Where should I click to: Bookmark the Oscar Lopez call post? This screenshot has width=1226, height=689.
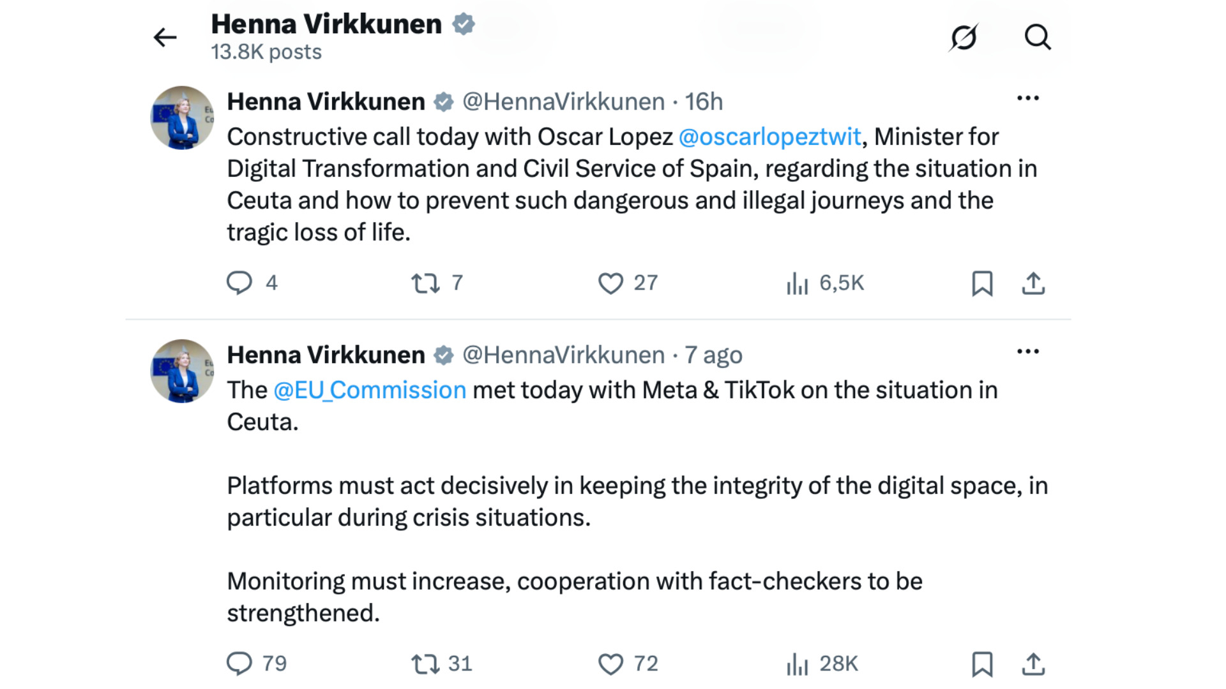click(x=982, y=283)
